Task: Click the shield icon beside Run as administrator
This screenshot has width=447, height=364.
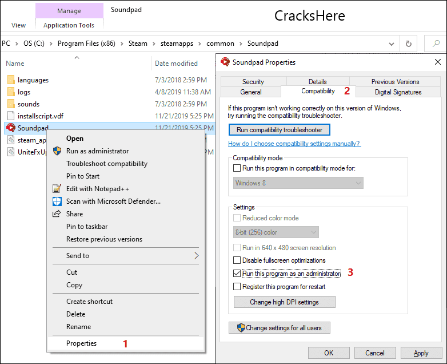Action: (x=57, y=151)
